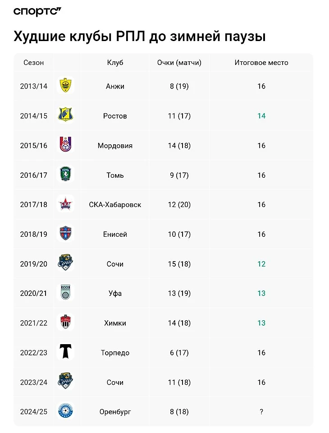Click the СКА-Хабаровск star logo
The width and height of the screenshot is (329, 433).
(x=66, y=204)
